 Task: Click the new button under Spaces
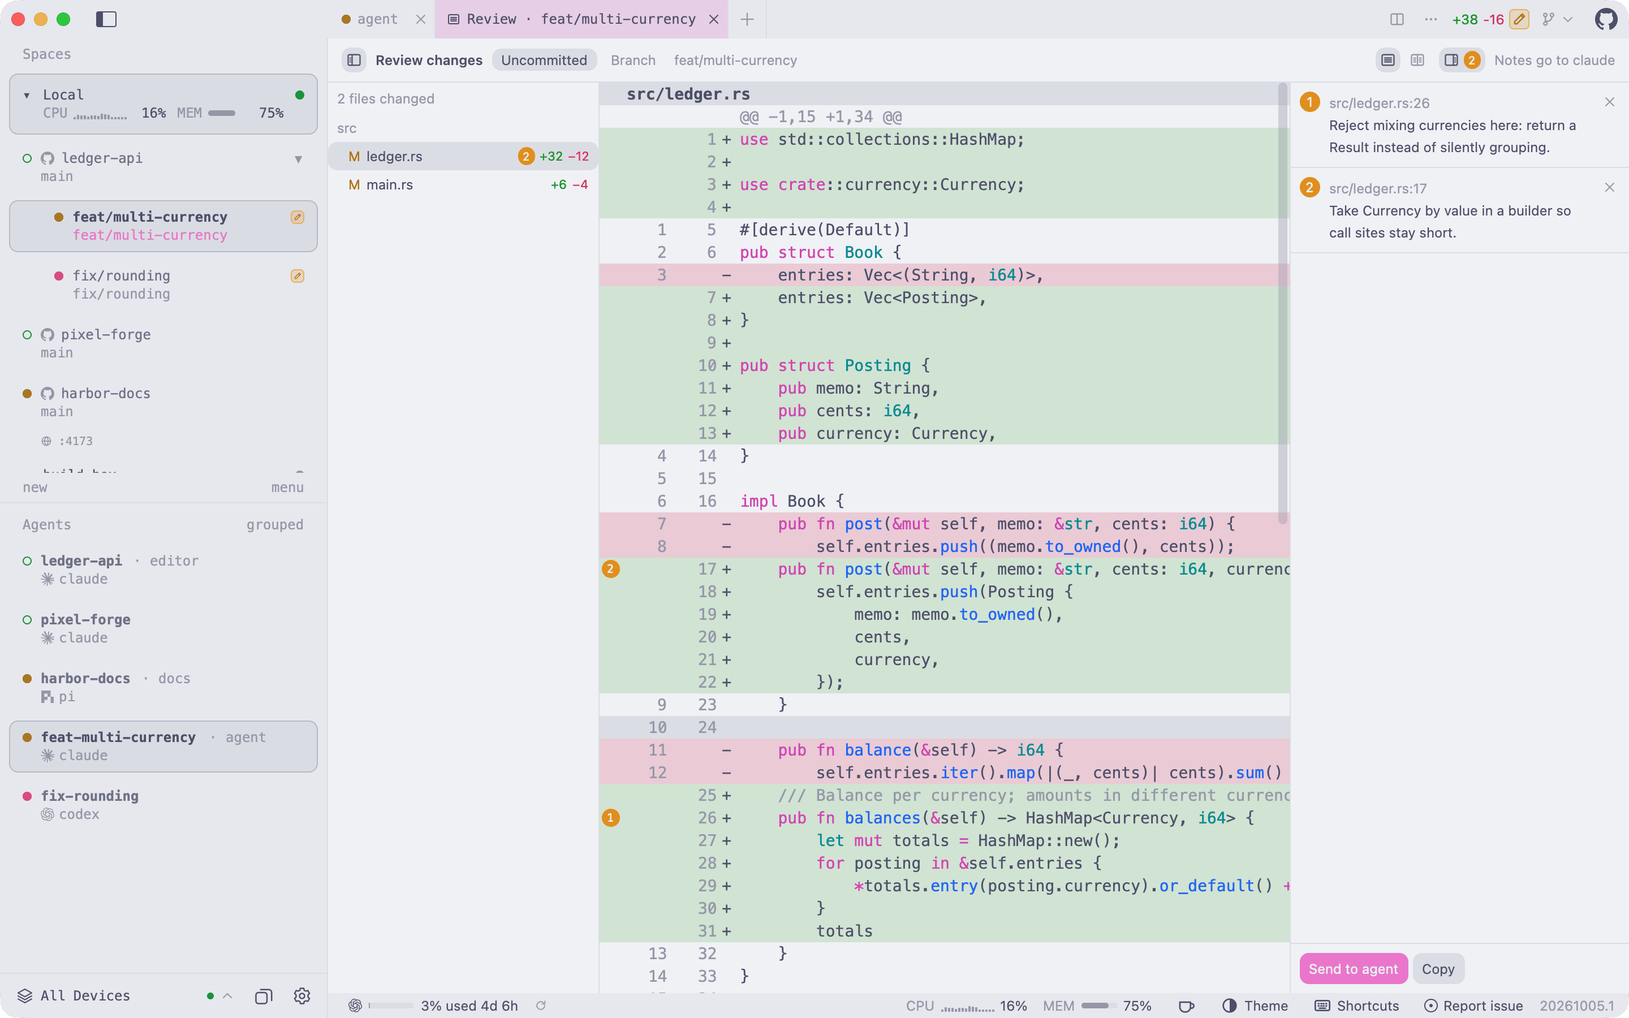[x=35, y=487]
